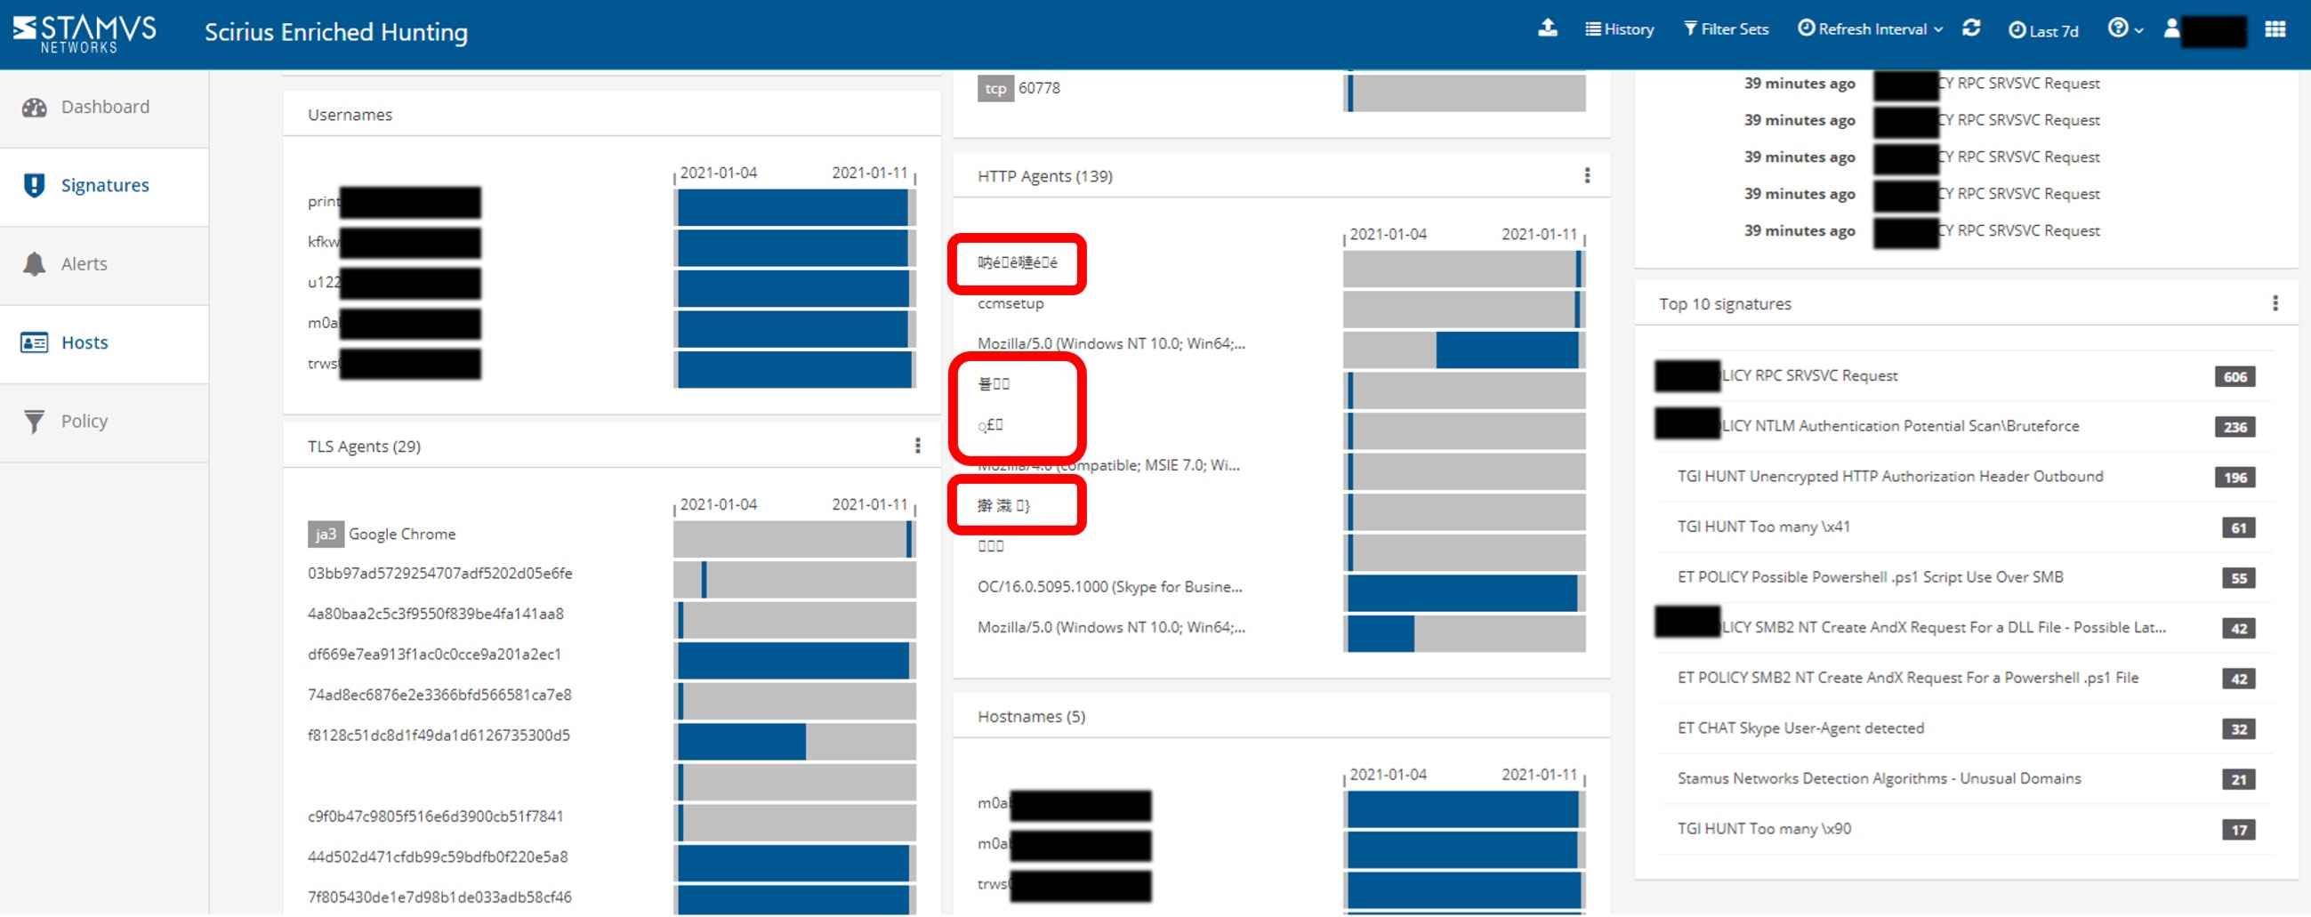Click TLS agent 7f805430de1e7d98b1de033adb58cf46

[x=439, y=897]
